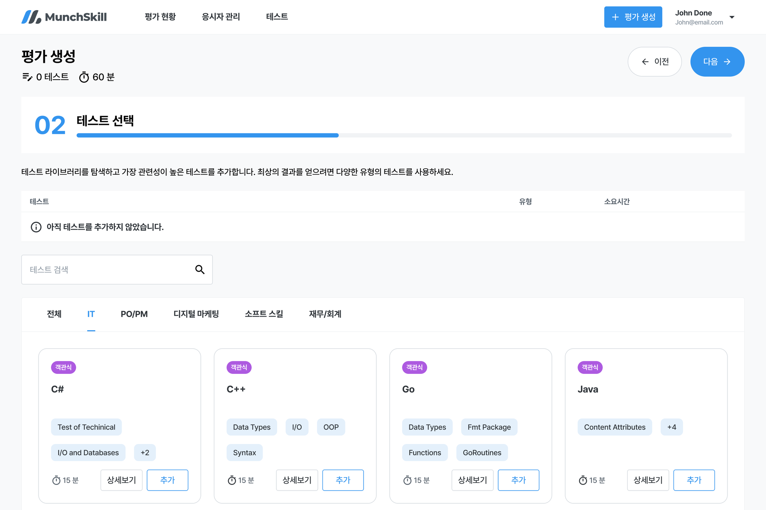
Task: Click the info icon in empty tests row
Action: pyautogui.click(x=36, y=227)
